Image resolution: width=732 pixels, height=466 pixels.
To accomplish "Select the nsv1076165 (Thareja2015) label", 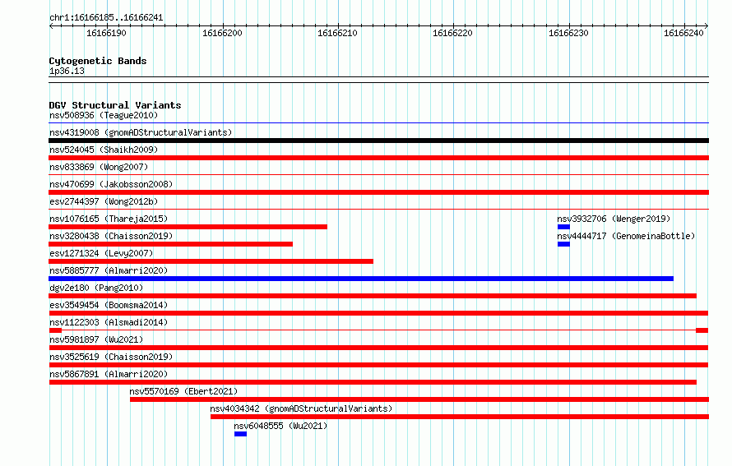I will coord(109,219).
